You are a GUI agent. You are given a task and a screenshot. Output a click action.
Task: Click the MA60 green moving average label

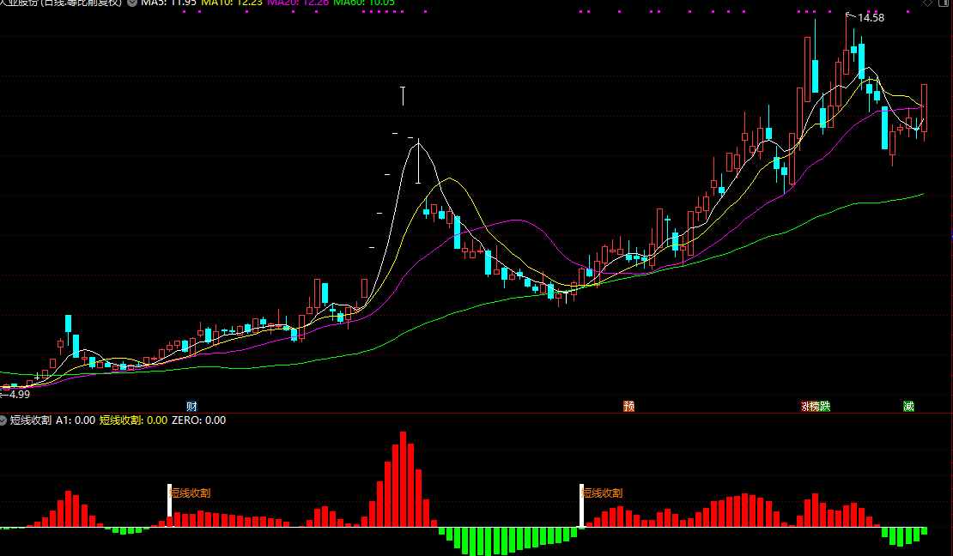pos(364,3)
